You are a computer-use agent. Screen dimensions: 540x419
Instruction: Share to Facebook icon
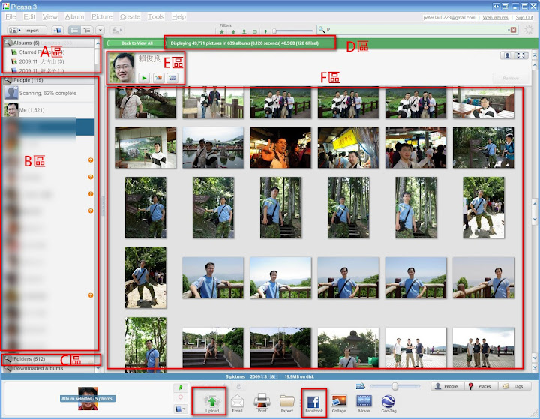pos(313,403)
